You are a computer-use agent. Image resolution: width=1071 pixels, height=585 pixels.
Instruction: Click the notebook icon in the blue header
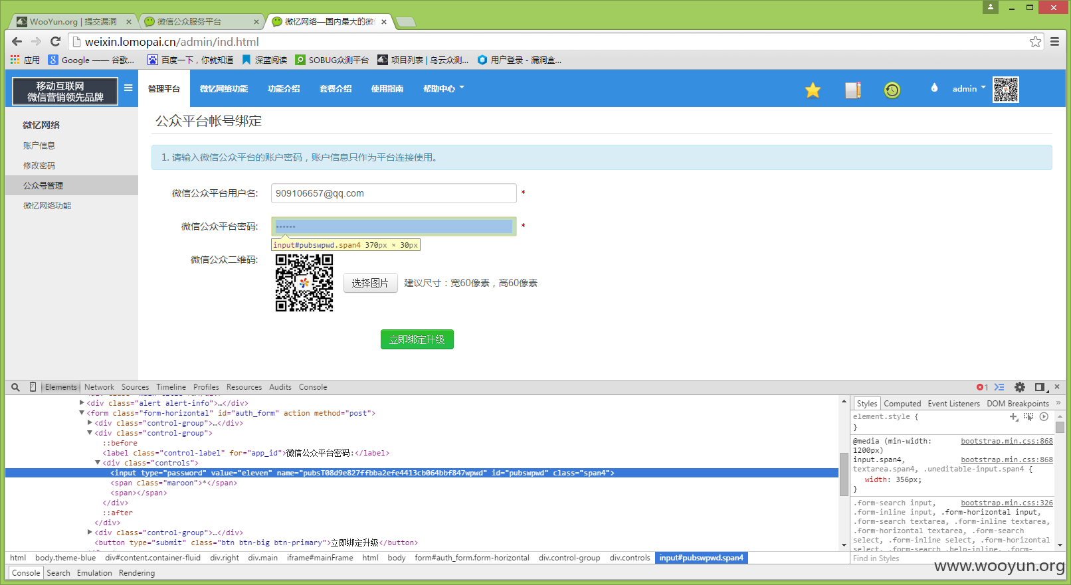(x=853, y=90)
